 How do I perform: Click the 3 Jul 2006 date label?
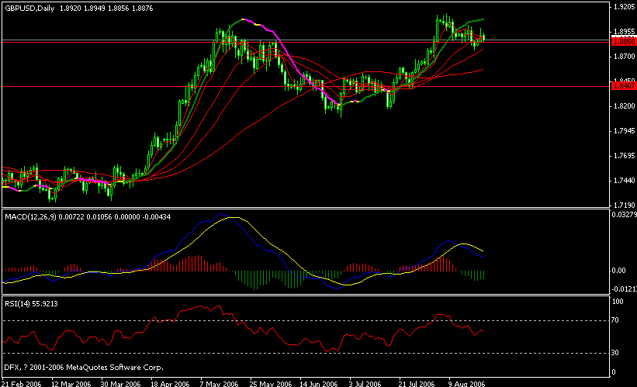coord(365,384)
